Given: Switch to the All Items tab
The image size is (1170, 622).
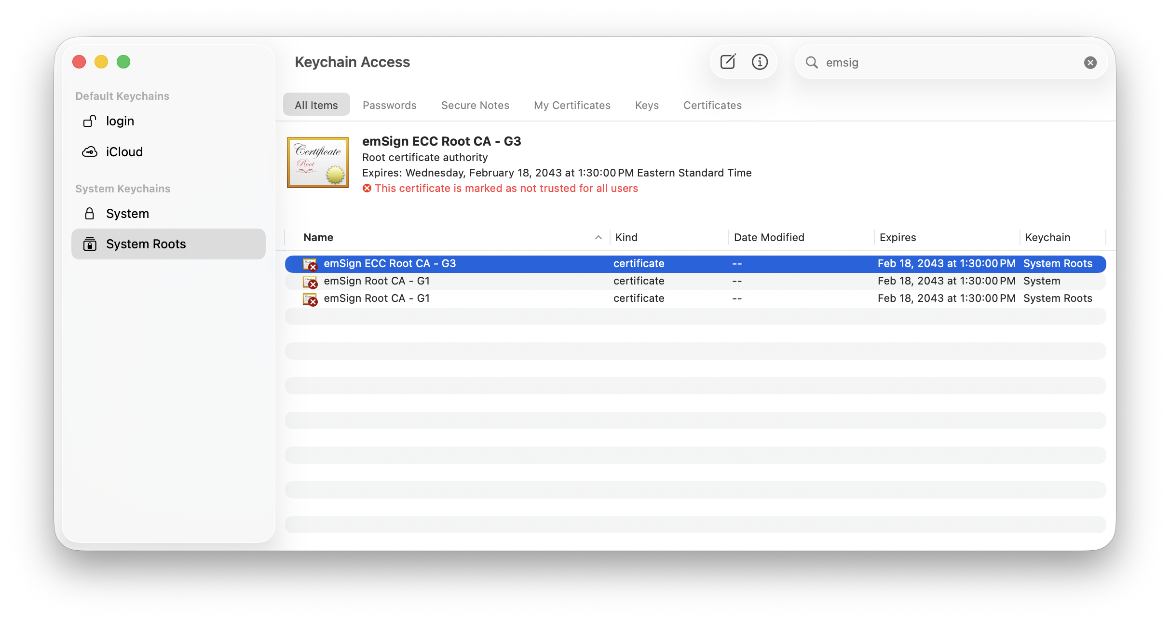Looking at the screenshot, I should click(x=316, y=105).
